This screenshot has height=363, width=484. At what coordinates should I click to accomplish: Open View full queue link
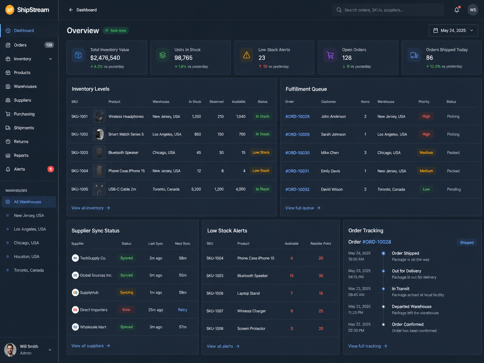point(303,208)
